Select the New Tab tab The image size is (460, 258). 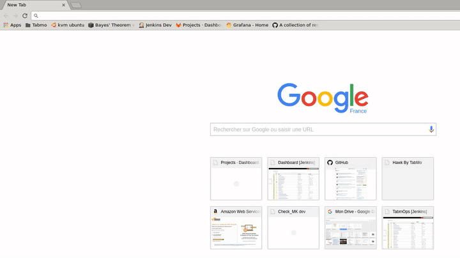[33, 4]
